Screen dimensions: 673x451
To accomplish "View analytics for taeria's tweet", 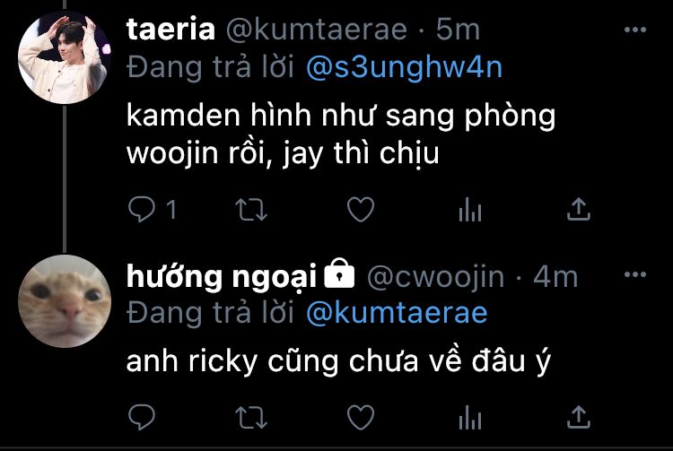I will (x=470, y=210).
